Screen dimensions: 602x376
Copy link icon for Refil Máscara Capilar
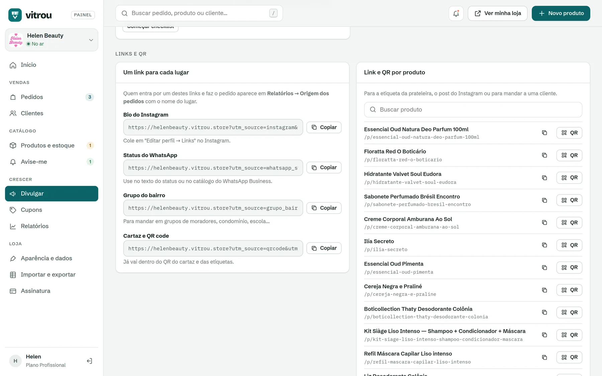[x=544, y=357]
